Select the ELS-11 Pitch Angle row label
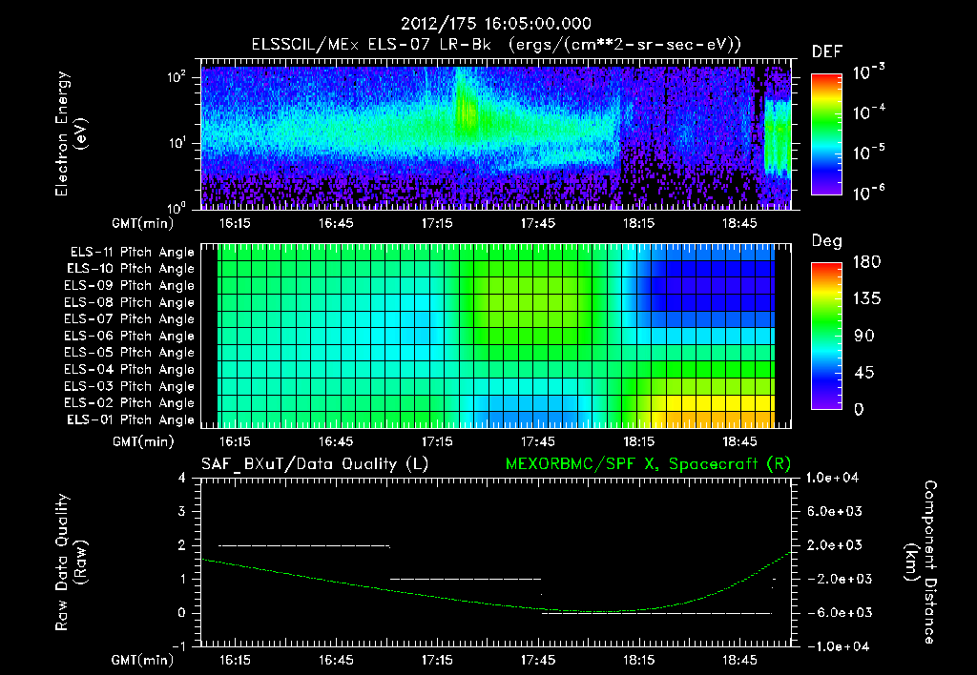The width and height of the screenshot is (977, 675). (x=132, y=253)
